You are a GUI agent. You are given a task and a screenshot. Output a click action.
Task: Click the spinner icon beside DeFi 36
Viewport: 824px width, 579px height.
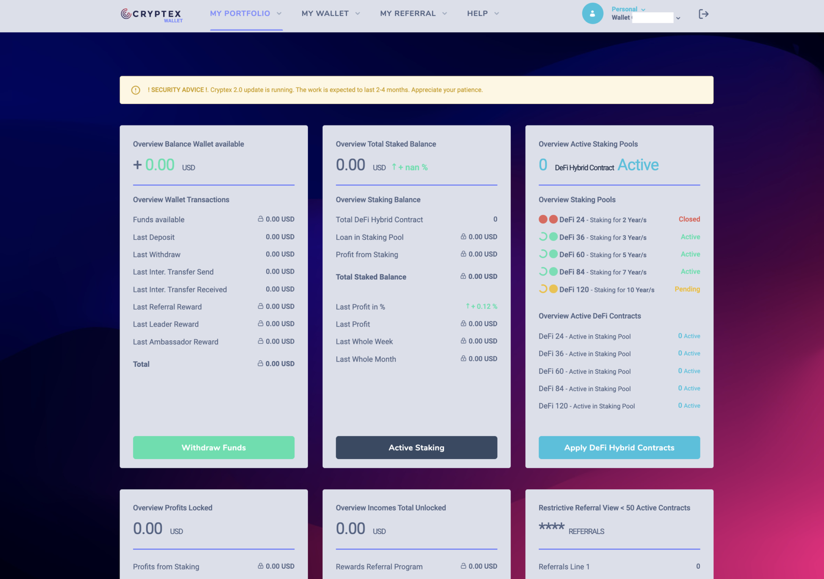click(x=543, y=237)
